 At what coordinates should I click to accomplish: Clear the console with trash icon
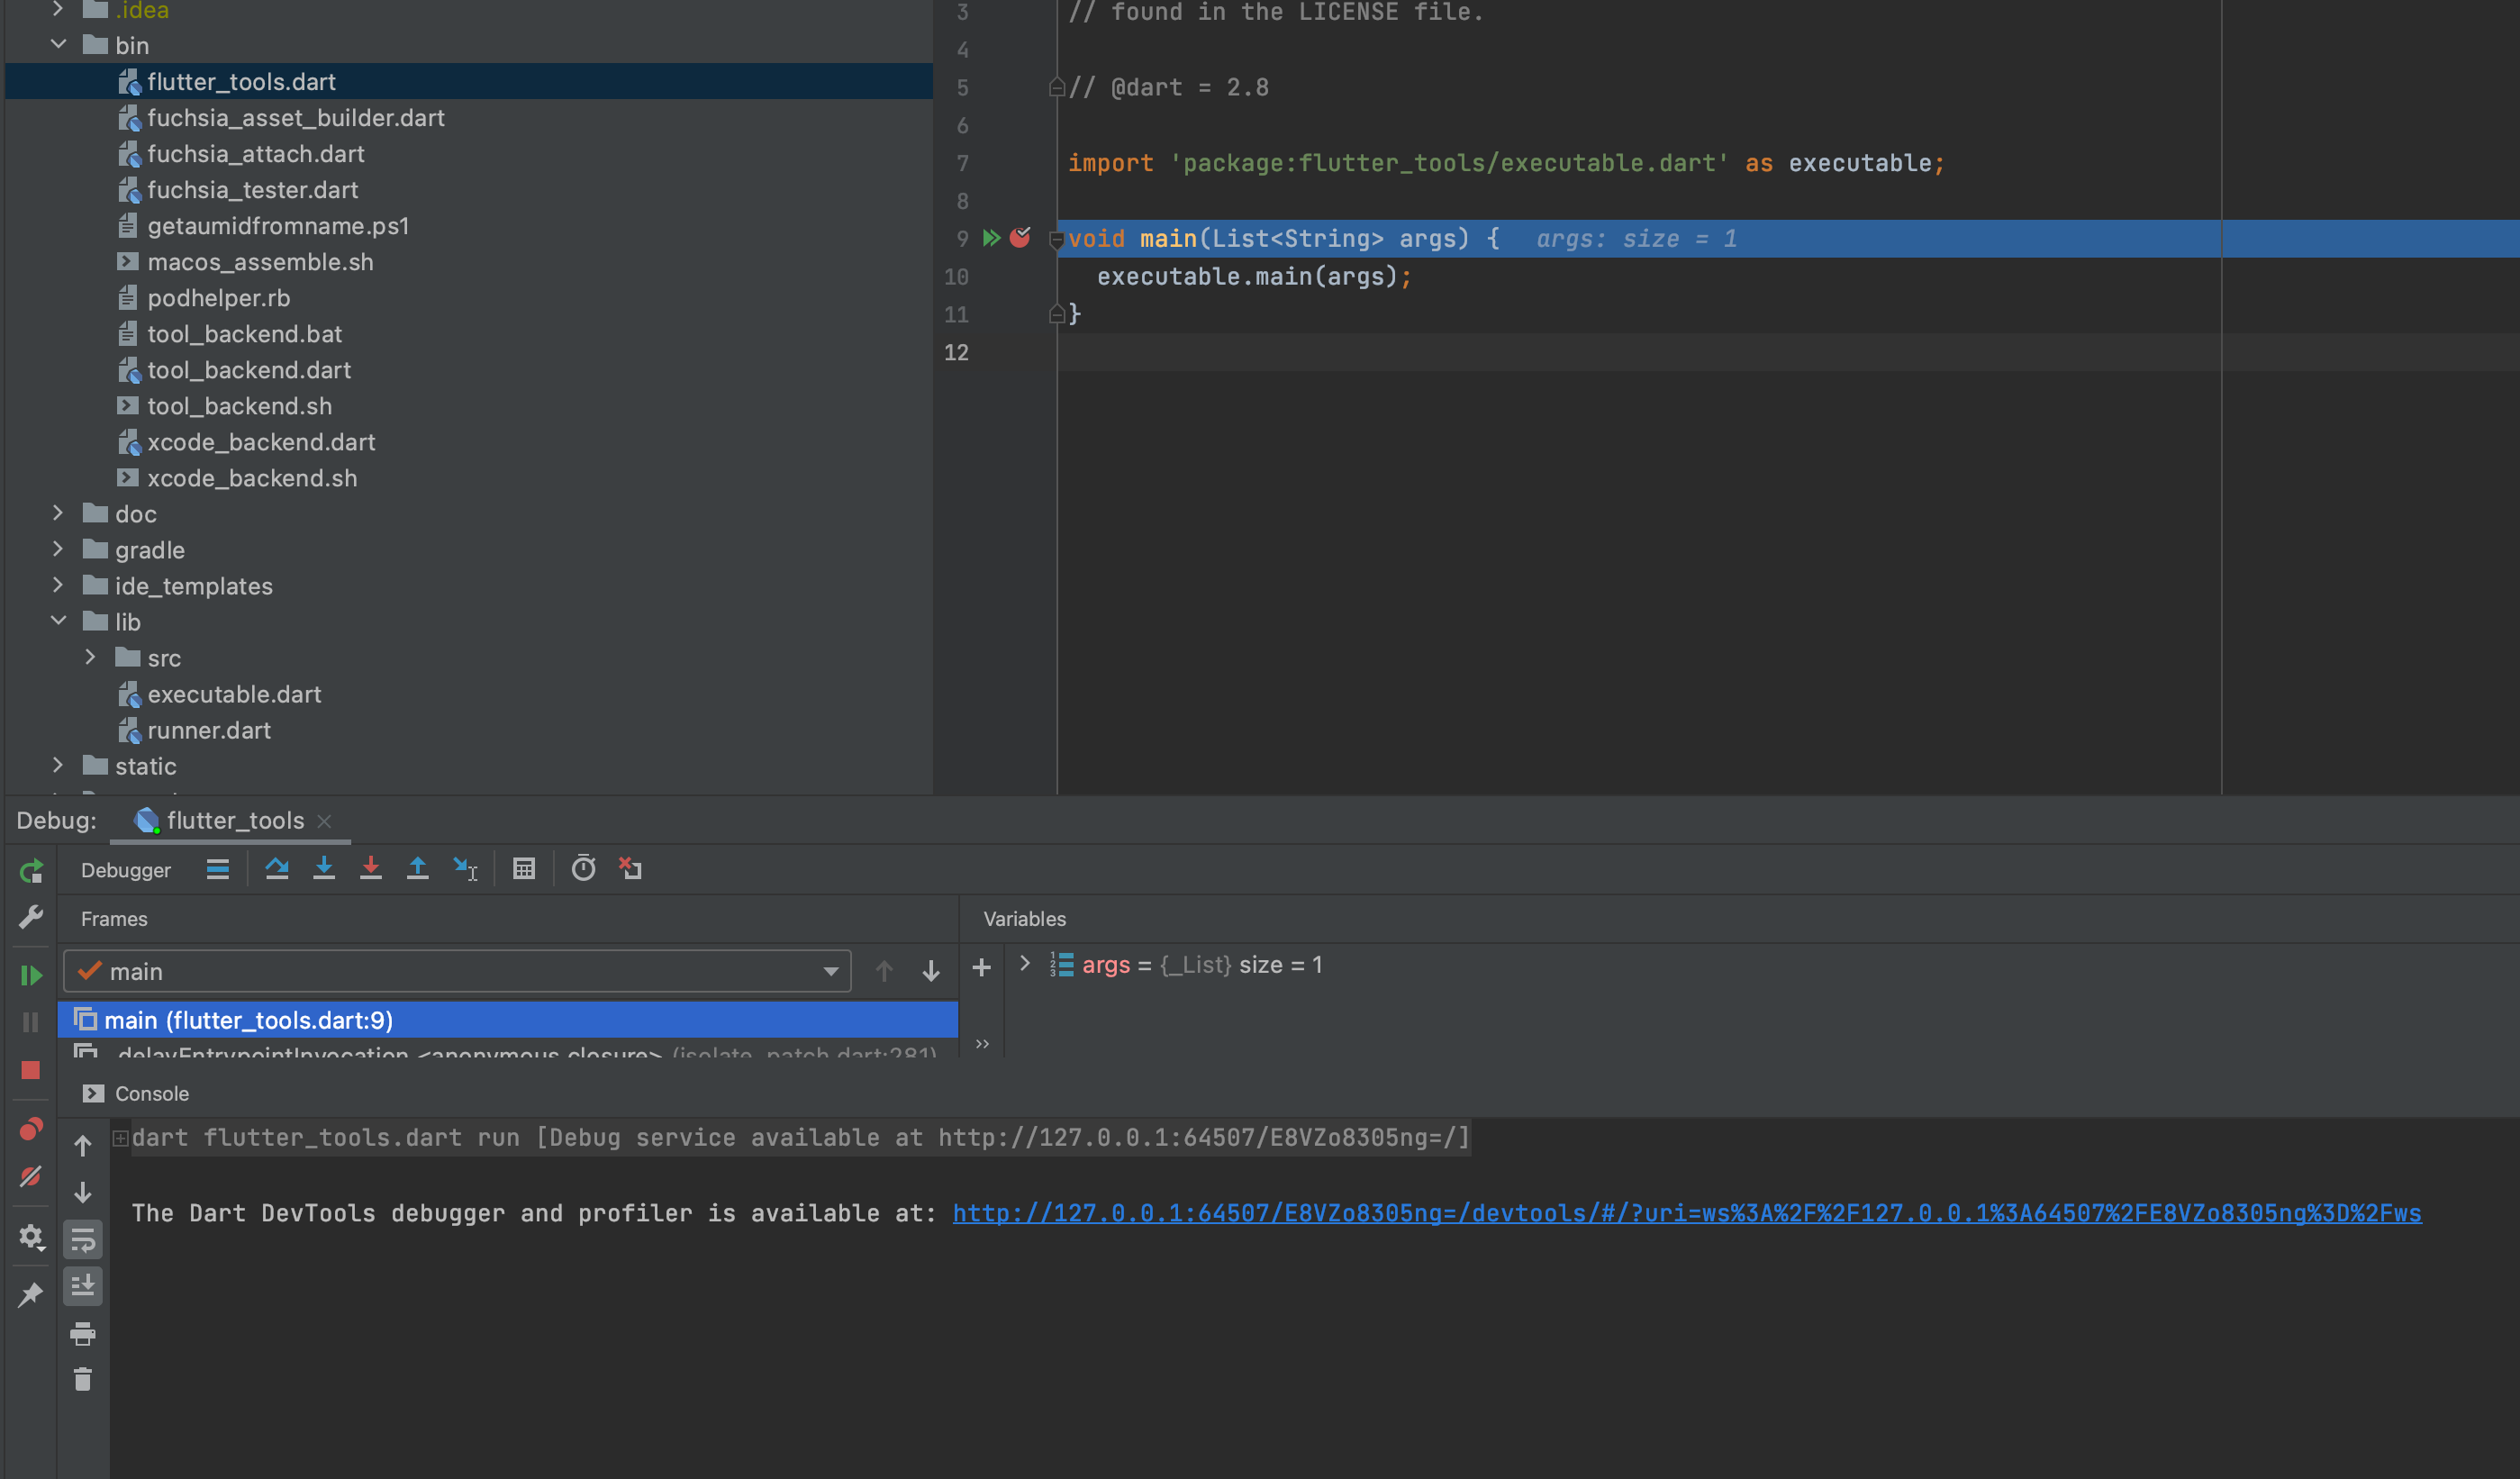83,1379
